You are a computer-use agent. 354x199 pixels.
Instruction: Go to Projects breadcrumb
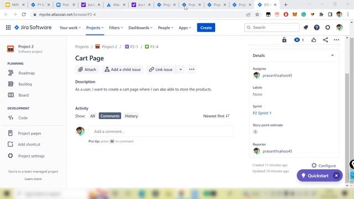click(x=82, y=46)
